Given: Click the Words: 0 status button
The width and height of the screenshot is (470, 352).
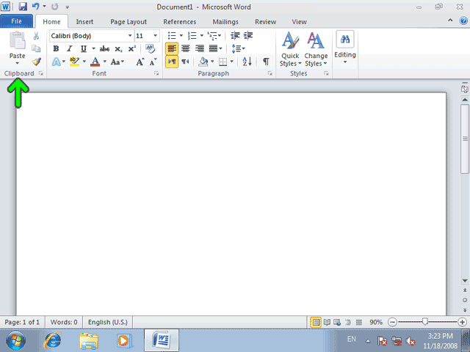Looking at the screenshot, I should tap(64, 322).
